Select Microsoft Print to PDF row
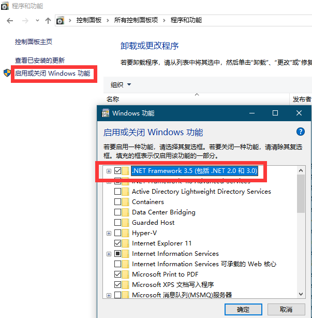 pyautogui.click(x=165, y=274)
